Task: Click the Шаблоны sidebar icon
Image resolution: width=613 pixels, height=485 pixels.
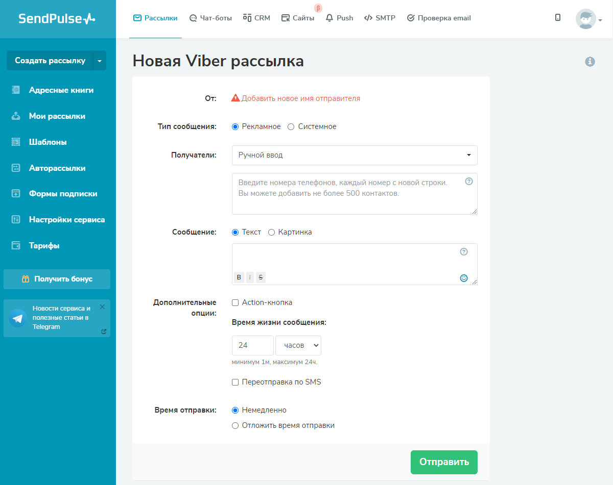Action: (16, 142)
